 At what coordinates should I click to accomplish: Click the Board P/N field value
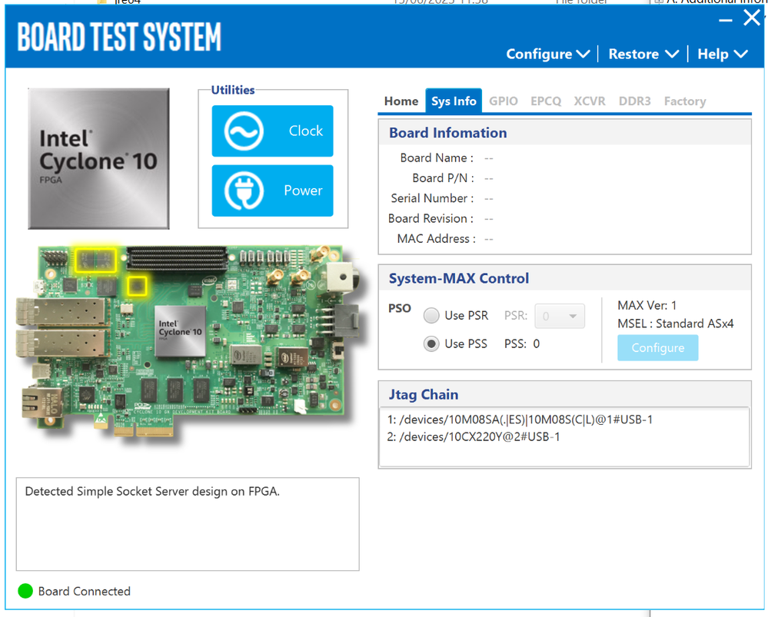[488, 178]
